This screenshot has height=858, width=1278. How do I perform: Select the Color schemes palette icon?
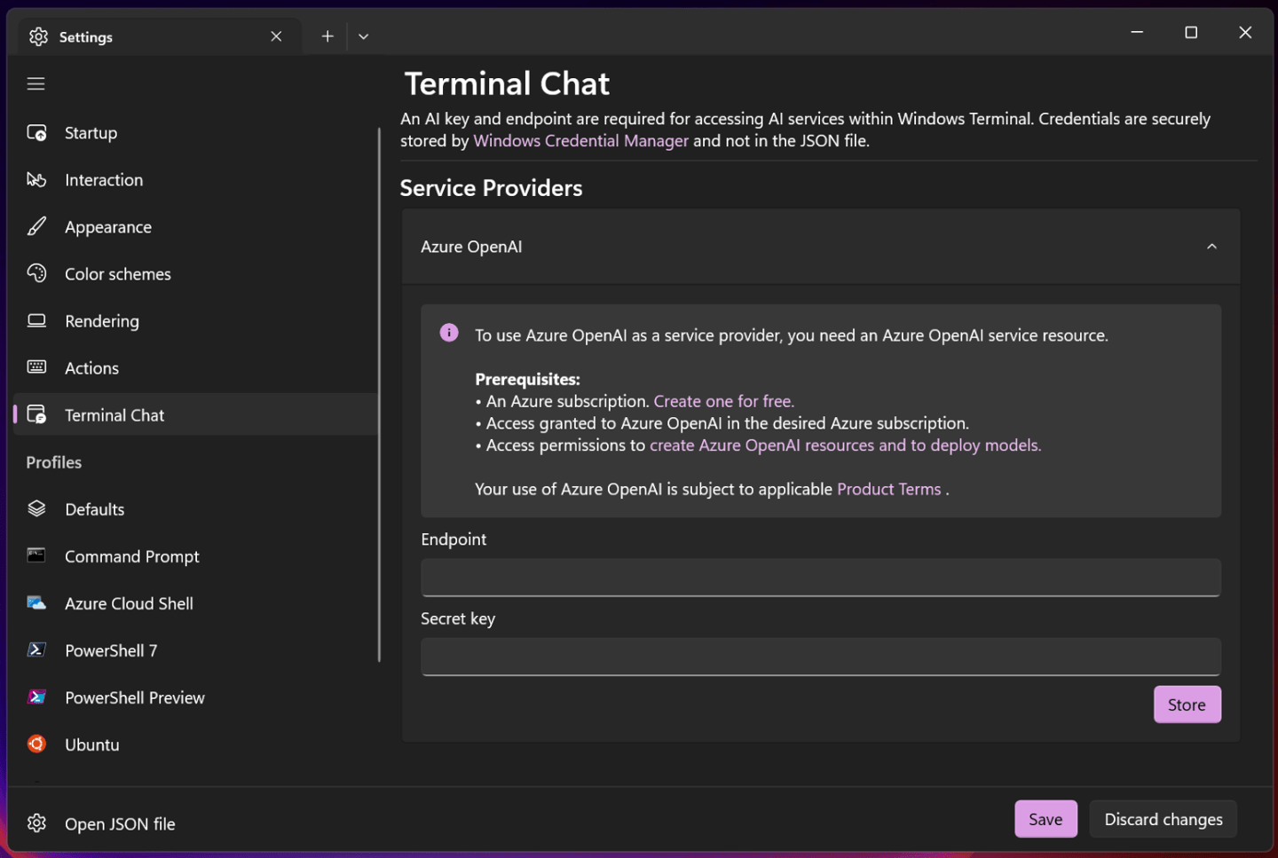tap(36, 273)
